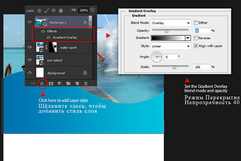Screen dimensions: 241x161
Task: Click the Background layer lock icon
Action: (85, 73)
